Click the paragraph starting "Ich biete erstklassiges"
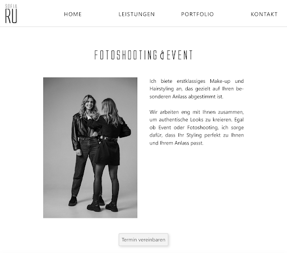The width and height of the screenshot is (287, 253). click(197, 89)
